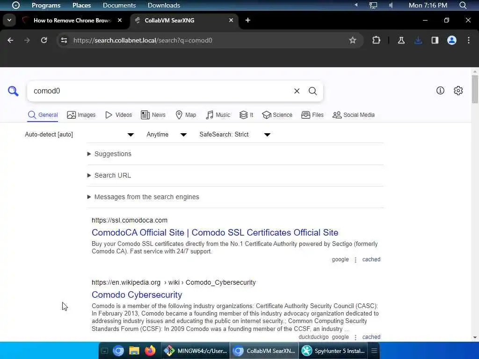Switch to News search category
The height and width of the screenshot is (359, 479).
click(x=153, y=115)
